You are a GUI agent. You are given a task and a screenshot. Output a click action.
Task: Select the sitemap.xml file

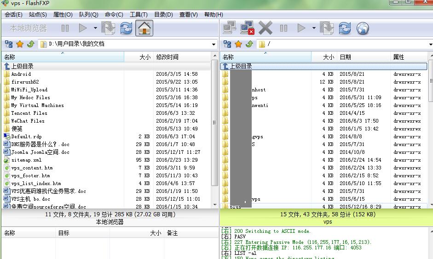click(x=26, y=160)
